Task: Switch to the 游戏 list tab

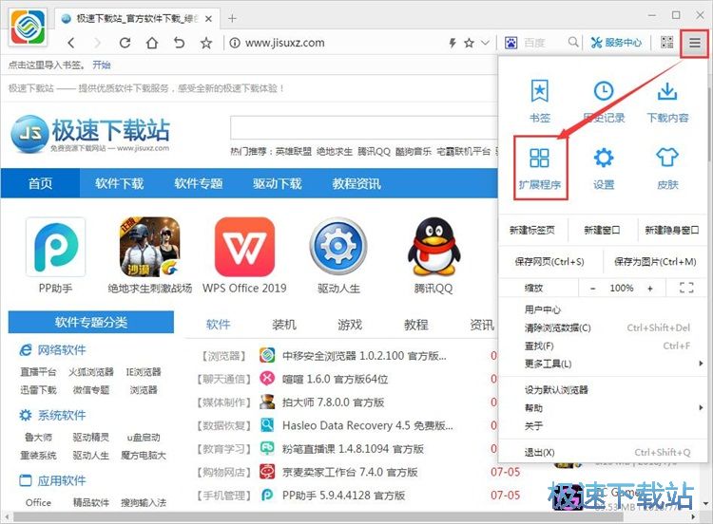Action: click(350, 325)
